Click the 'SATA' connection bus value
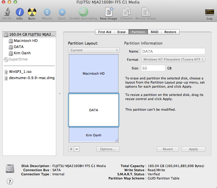217x188 pixels. tap(56, 170)
